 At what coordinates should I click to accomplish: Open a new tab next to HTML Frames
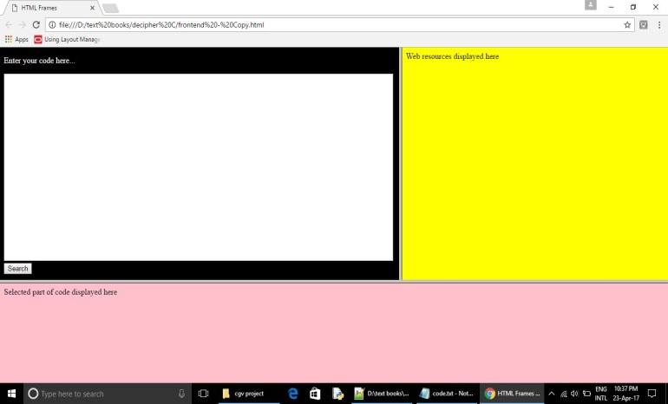click(110, 8)
